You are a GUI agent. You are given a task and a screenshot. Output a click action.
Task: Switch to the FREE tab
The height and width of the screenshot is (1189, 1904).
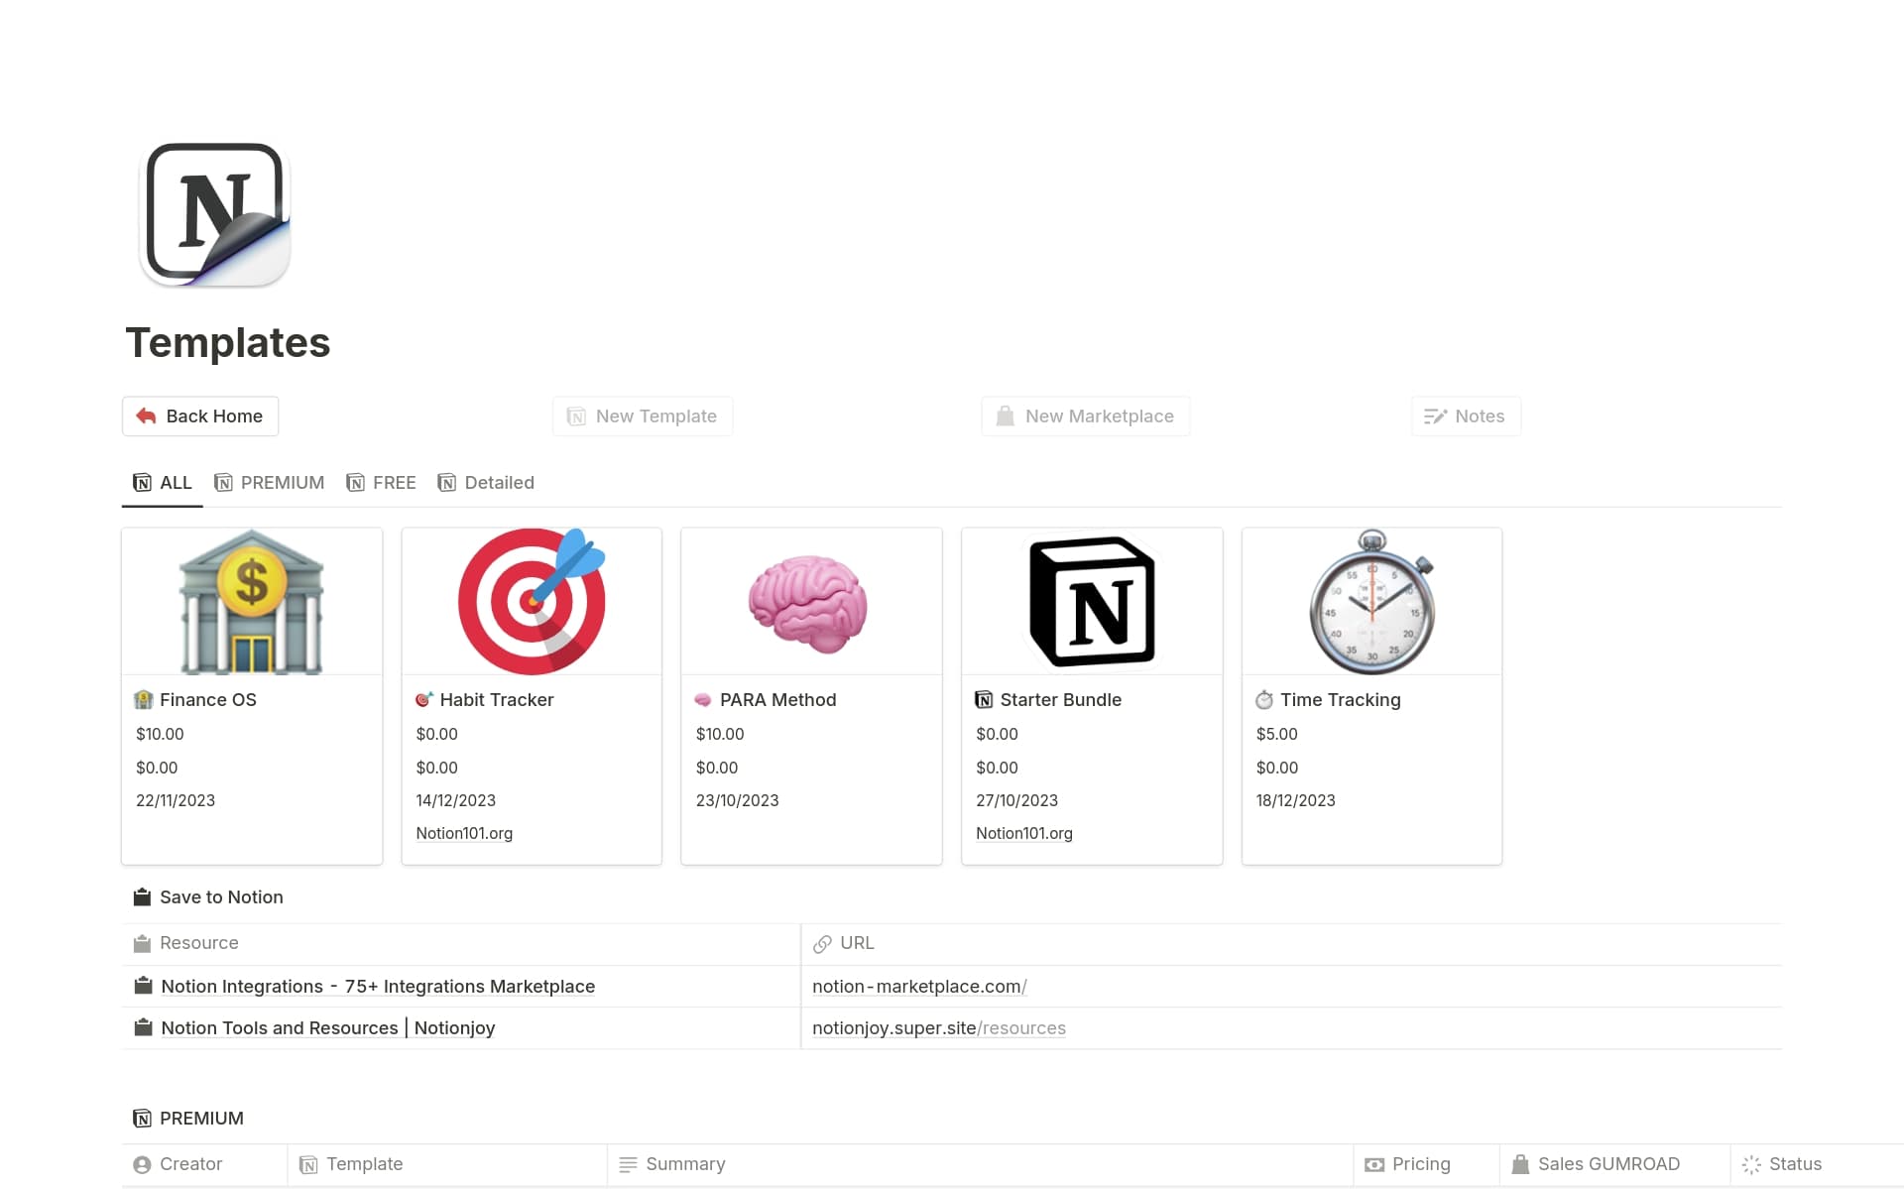381,483
